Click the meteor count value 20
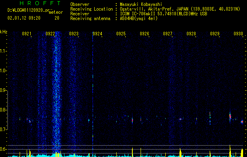The height and width of the screenshot is (157, 247). point(57,18)
